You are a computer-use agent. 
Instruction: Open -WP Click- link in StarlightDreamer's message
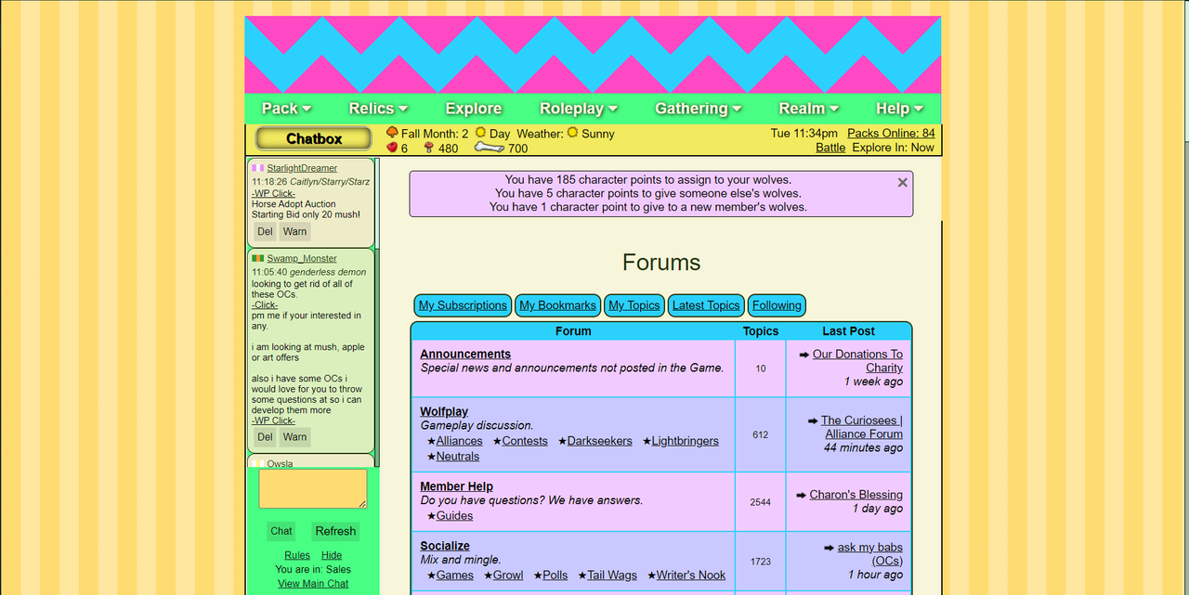tap(273, 194)
